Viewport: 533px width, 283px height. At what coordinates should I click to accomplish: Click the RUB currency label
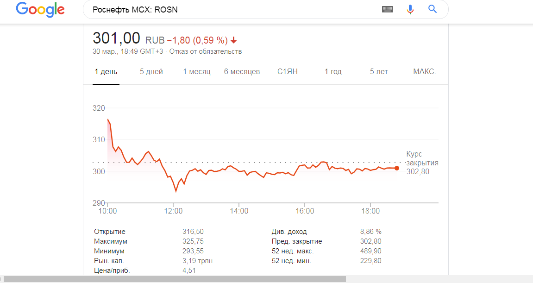155,40
